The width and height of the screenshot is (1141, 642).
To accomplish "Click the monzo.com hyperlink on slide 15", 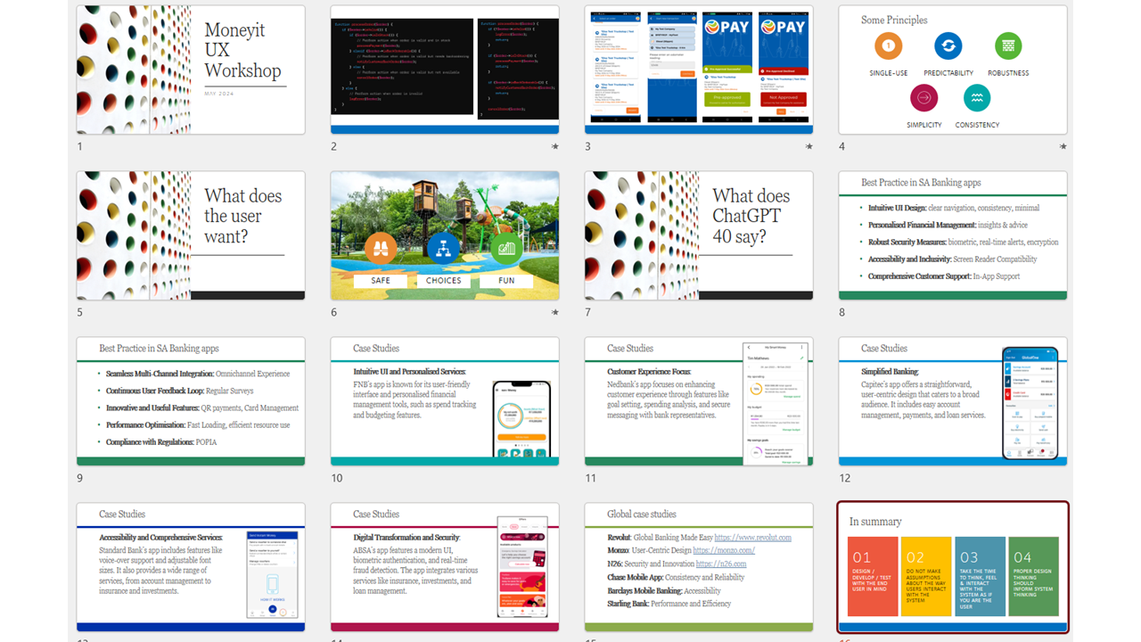I will pos(724,550).
